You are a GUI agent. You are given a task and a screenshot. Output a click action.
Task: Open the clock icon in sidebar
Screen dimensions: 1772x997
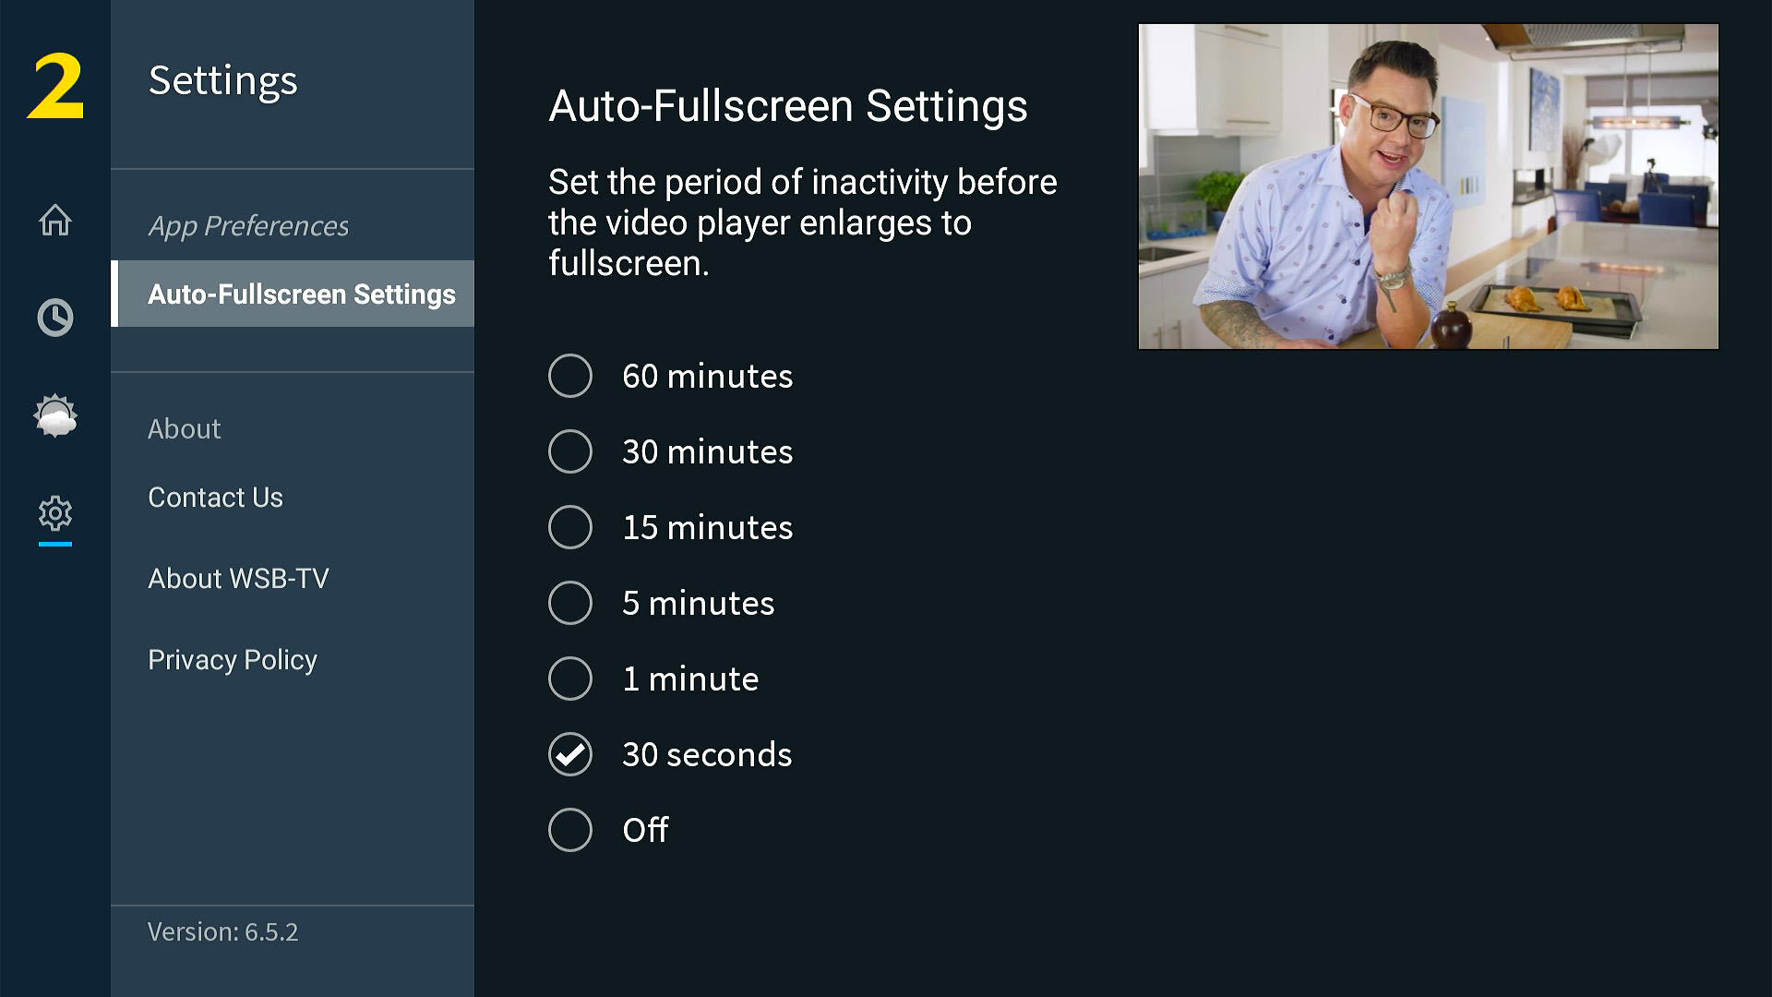click(x=55, y=318)
